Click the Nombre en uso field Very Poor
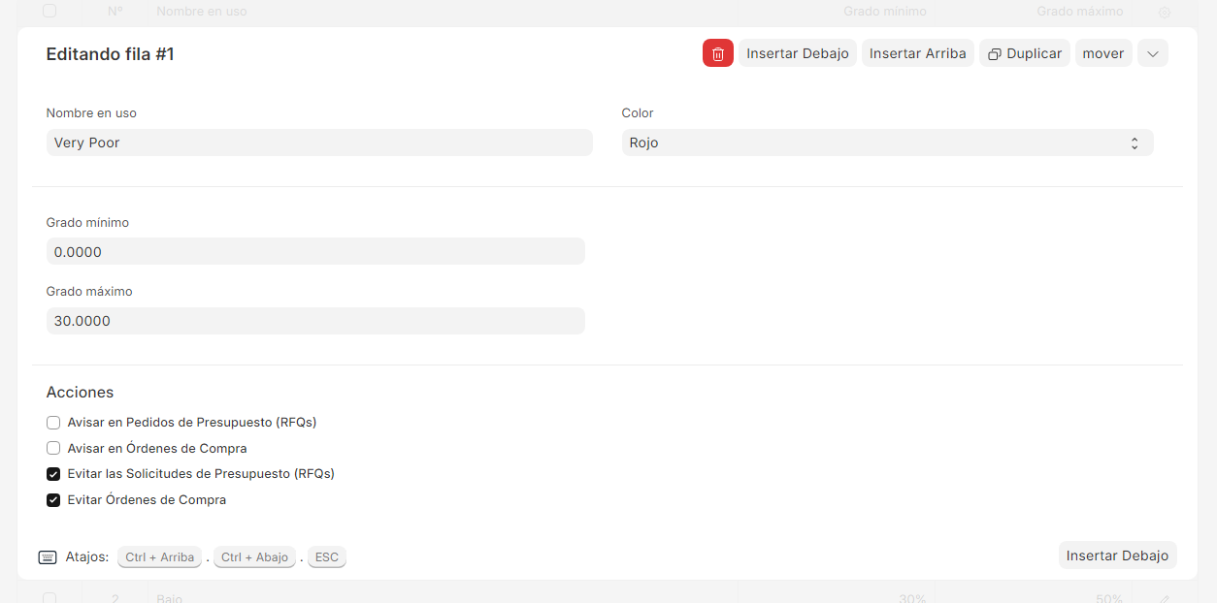1217x603 pixels. 318,143
